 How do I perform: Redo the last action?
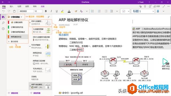[x=9, y=11]
